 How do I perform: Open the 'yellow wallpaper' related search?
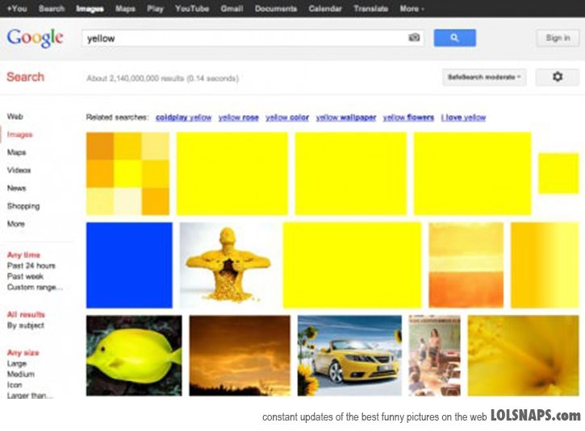tap(345, 118)
